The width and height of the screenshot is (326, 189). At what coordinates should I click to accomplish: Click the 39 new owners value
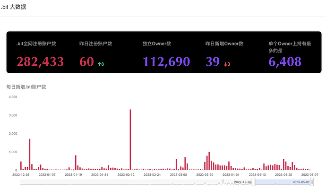(213, 61)
